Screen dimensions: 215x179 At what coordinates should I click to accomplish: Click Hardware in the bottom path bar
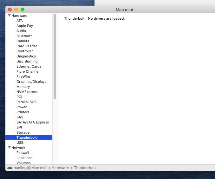coord(60,168)
